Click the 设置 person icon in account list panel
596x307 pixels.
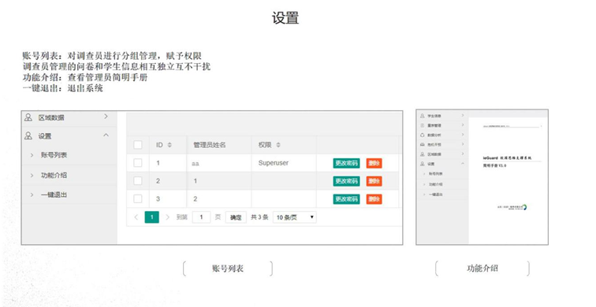(28, 136)
